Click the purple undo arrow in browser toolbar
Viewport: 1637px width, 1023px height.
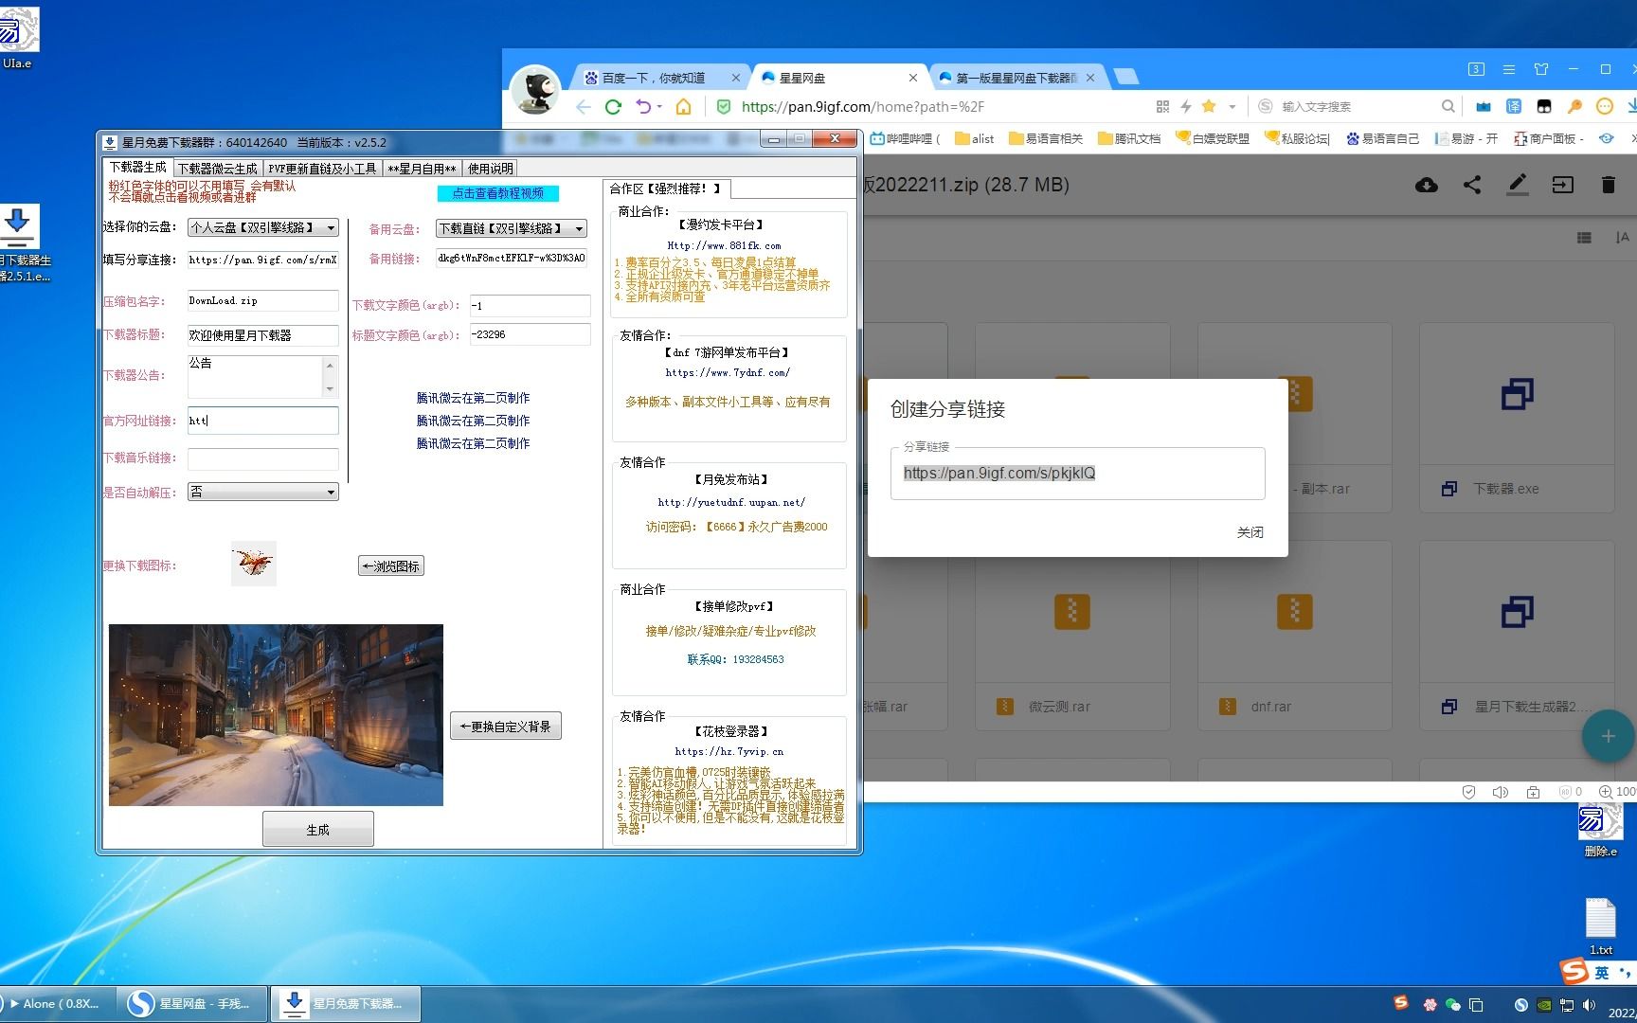pyautogui.click(x=644, y=107)
